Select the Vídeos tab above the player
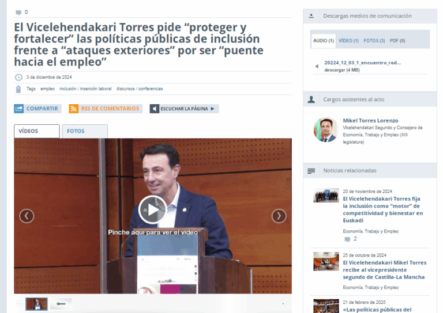Screen dimensions: 443x313 point(36,131)
